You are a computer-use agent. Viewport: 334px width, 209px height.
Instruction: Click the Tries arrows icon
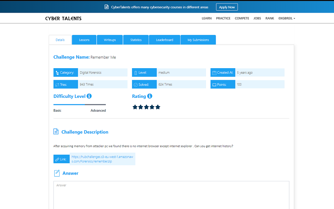(x=57, y=85)
